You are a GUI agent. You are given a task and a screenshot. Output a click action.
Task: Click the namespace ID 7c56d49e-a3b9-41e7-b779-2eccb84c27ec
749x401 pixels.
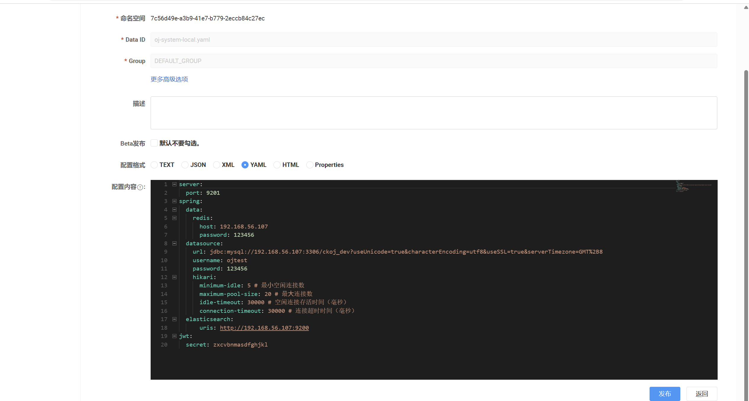coord(208,18)
